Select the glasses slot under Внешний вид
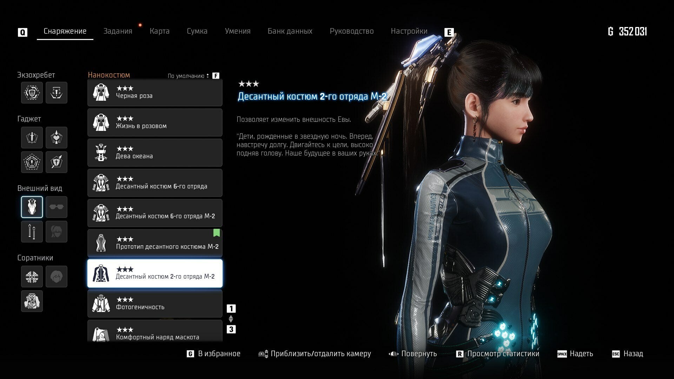Screen dimensions: 674x379 [x=57, y=207]
